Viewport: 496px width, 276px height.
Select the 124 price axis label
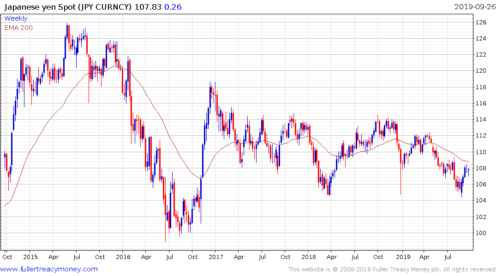pyautogui.click(x=481, y=39)
